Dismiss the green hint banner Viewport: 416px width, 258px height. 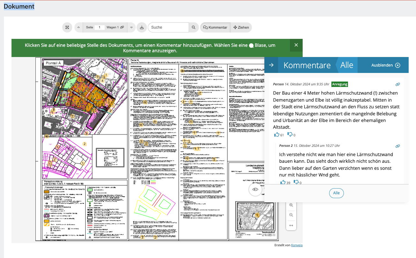click(x=296, y=45)
